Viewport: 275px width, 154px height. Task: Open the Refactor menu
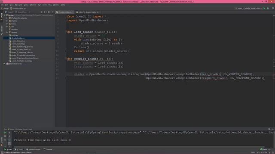[33, 5]
